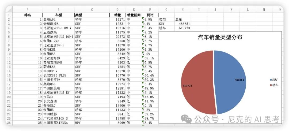
Task: Select cell 红旗HS5
Action: (58, 54)
